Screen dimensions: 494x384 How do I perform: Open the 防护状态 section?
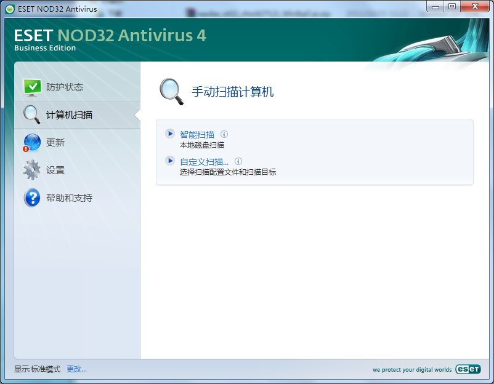click(65, 87)
